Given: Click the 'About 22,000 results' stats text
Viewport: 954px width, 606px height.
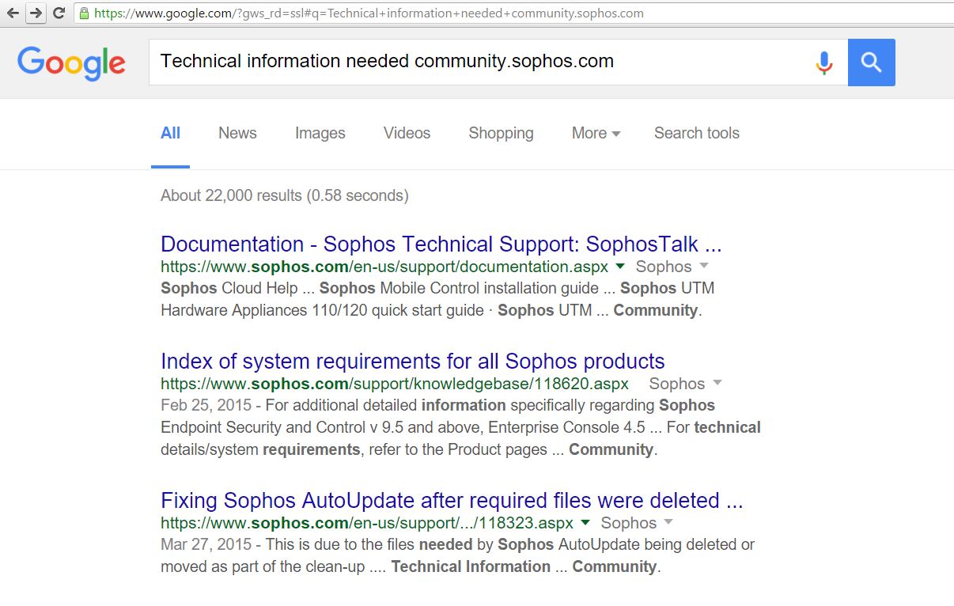Looking at the screenshot, I should pyautogui.click(x=285, y=195).
